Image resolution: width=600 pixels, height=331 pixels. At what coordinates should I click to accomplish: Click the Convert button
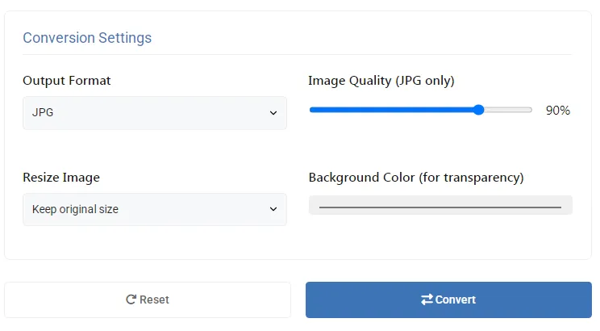click(x=448, y=300)
